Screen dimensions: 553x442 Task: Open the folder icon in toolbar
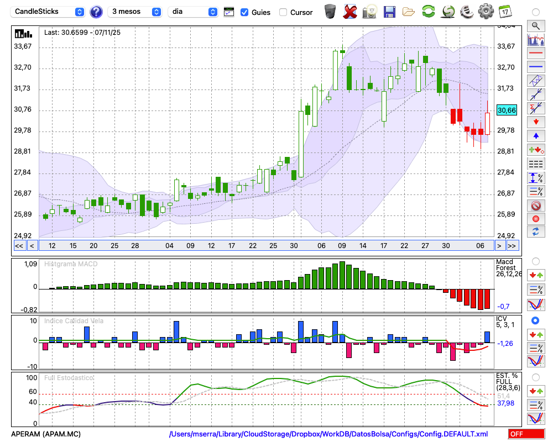[409, 11]
